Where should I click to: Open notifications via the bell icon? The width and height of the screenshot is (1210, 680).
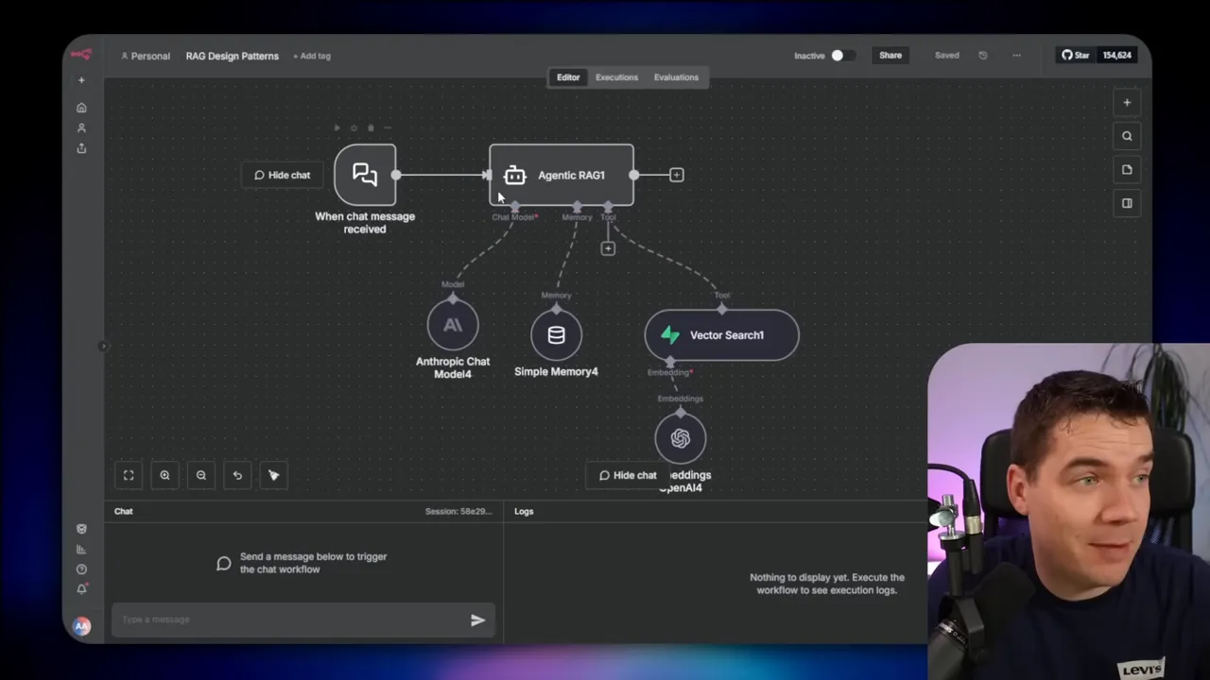point(81,587)
